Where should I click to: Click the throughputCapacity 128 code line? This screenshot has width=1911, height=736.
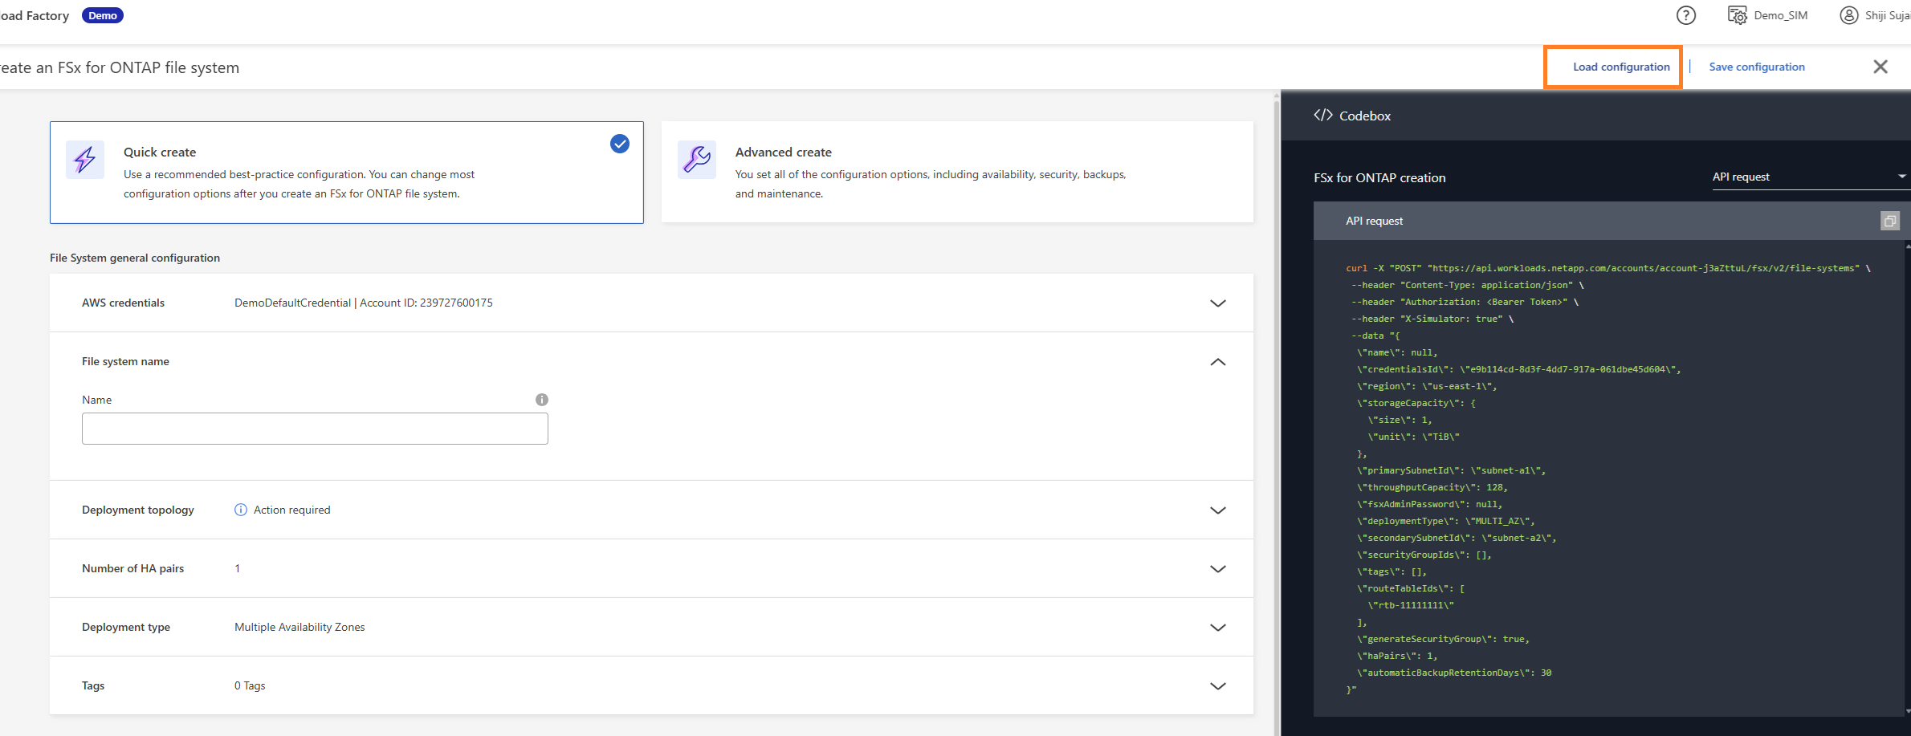[1432, 487]
